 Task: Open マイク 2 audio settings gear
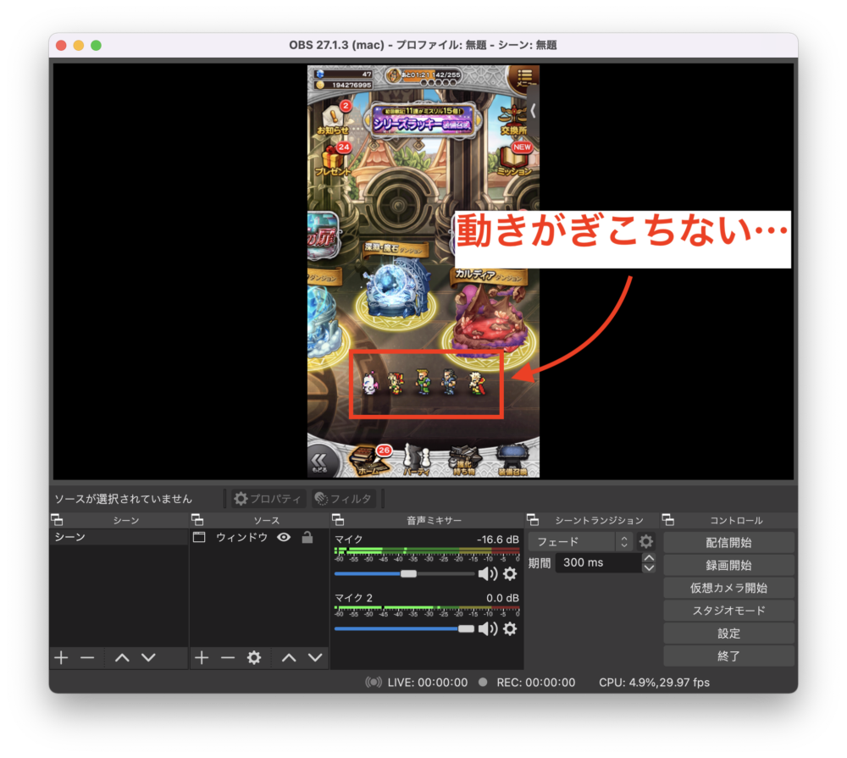coord(510,629)
